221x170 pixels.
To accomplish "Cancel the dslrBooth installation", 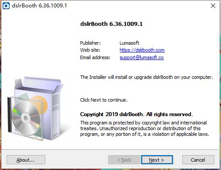I will (x=198, y=160).
